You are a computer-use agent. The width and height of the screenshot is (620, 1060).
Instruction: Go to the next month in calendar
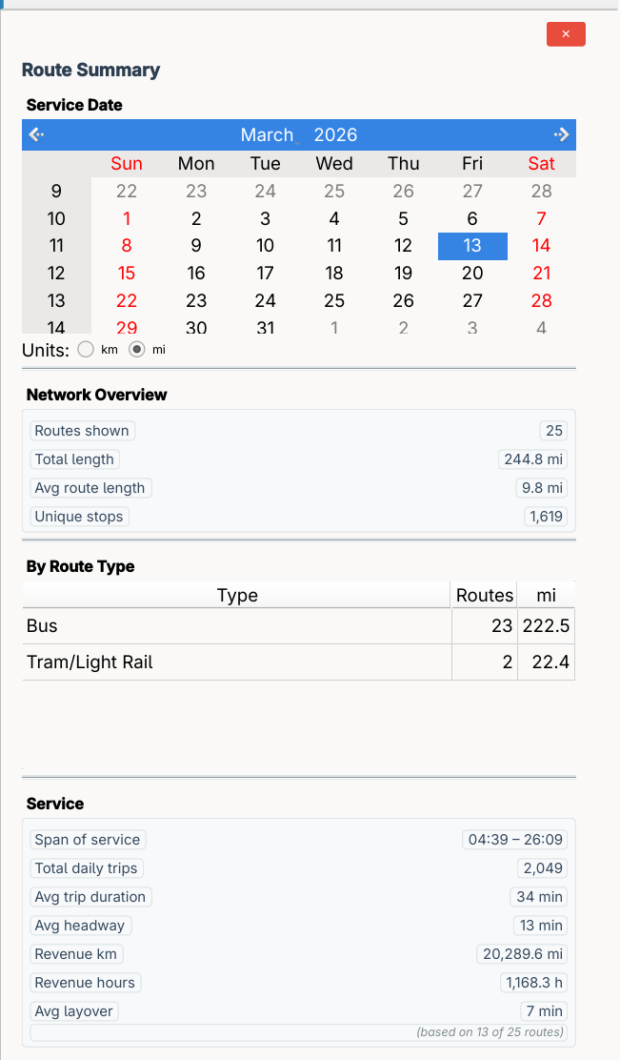tap(562, 134)
